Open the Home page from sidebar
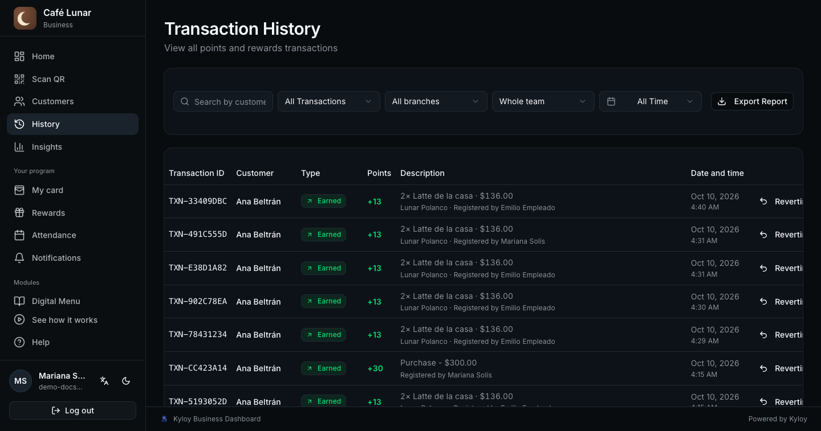Image resolution: width=821 pixels, height=431 pixels. click(x=72, y=56)
